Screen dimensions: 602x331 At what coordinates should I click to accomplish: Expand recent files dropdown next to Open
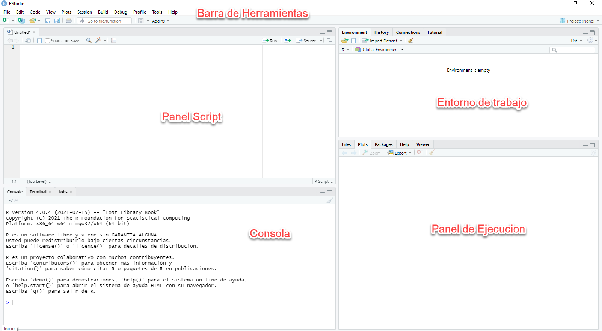[39, 21]
